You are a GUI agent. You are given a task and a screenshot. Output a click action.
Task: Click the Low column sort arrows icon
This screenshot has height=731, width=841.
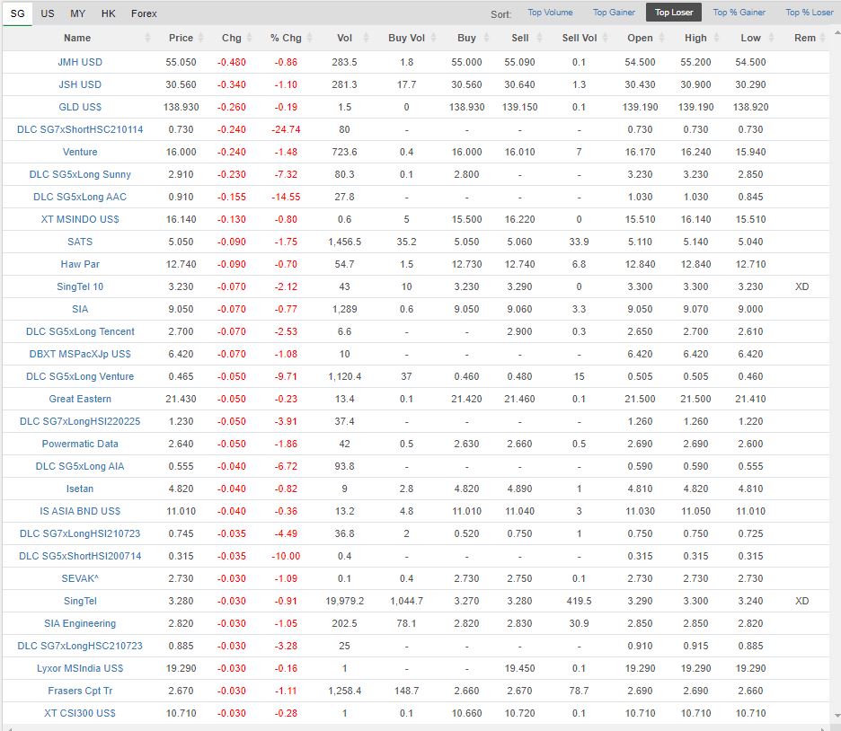[771, 38]
